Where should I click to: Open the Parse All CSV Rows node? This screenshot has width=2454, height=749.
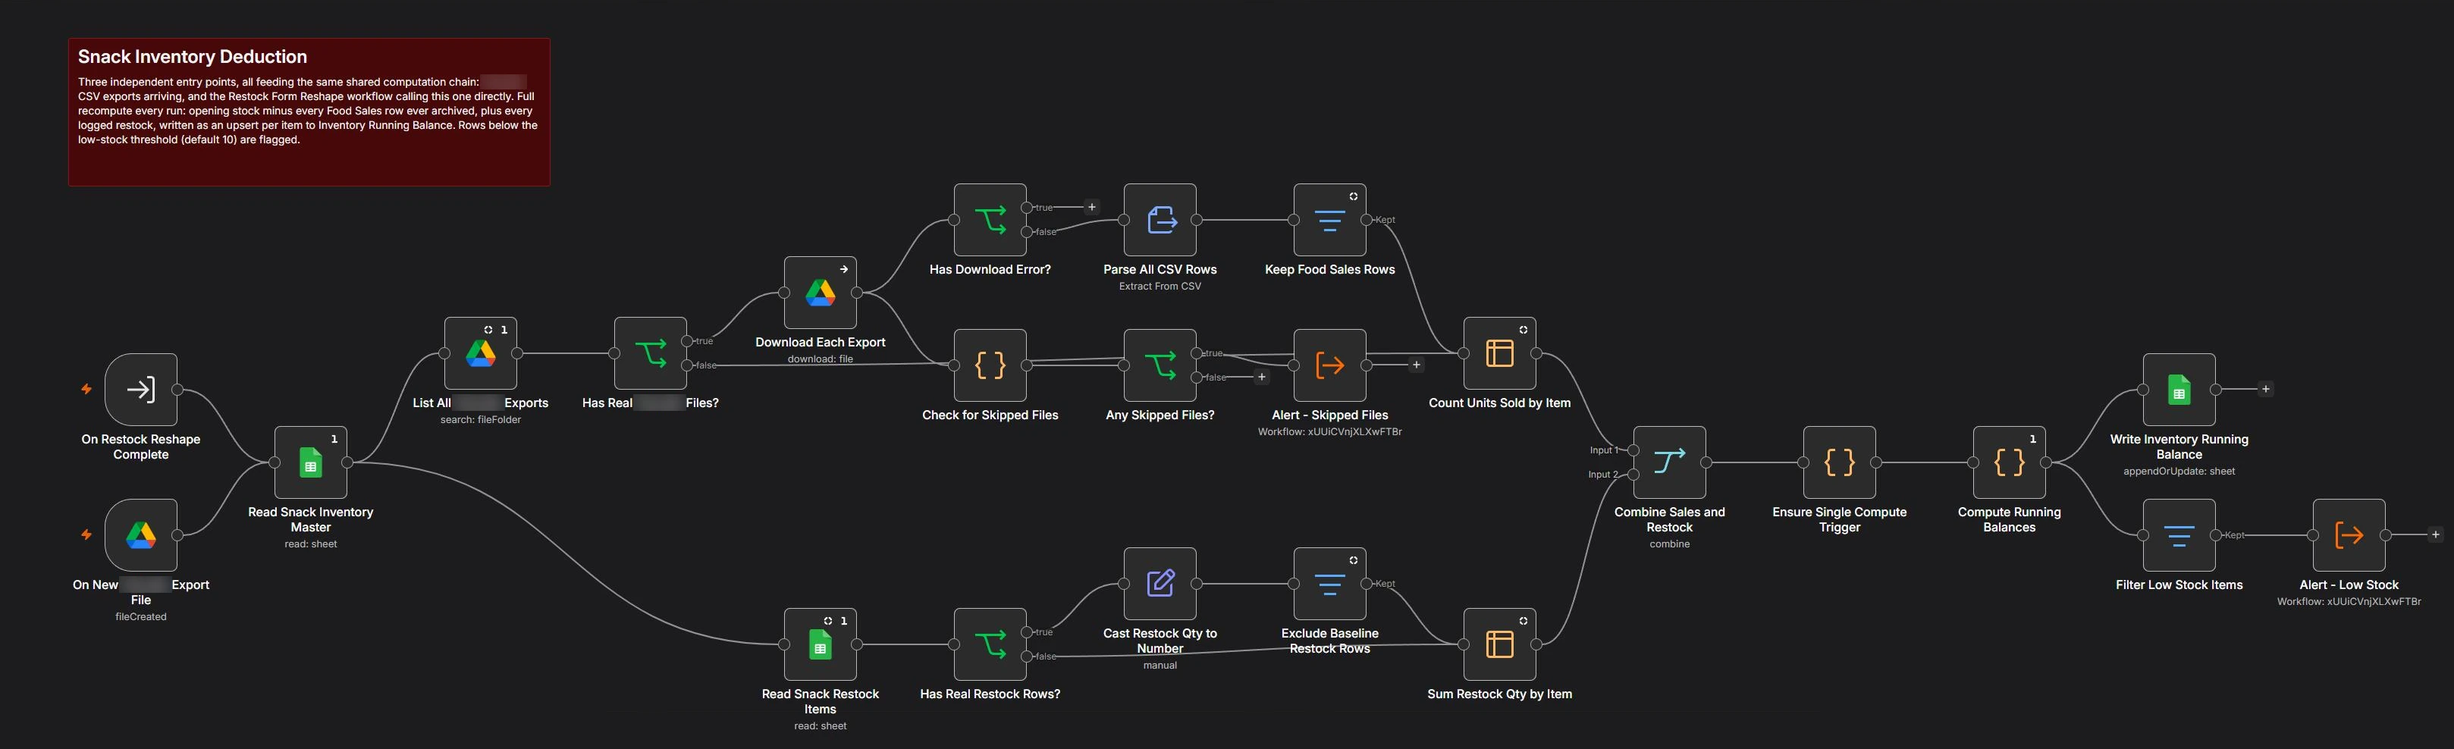[1160, 220]
